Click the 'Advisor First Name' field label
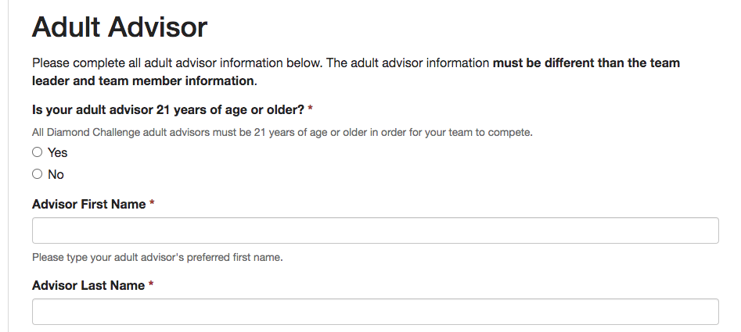This screenshot has height=332, width=741. (88, 204)
